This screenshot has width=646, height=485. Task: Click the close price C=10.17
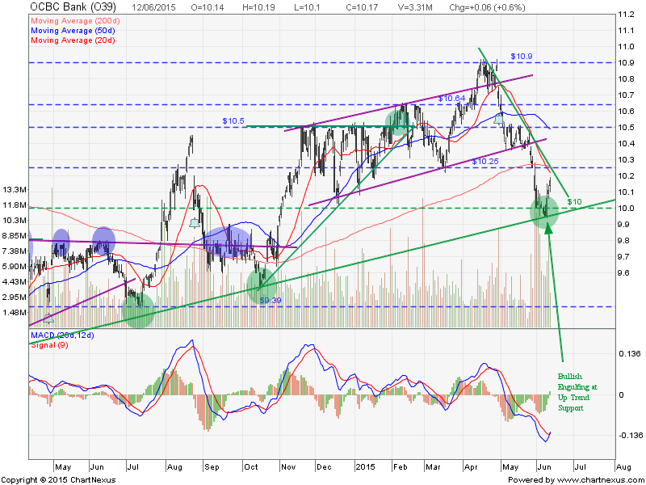[361, 7]
